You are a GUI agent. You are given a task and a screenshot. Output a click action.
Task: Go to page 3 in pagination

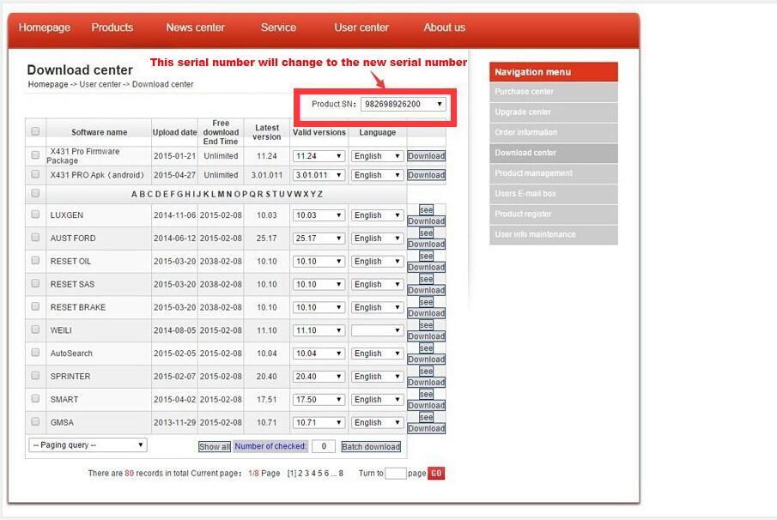click(x=307, y=474)
